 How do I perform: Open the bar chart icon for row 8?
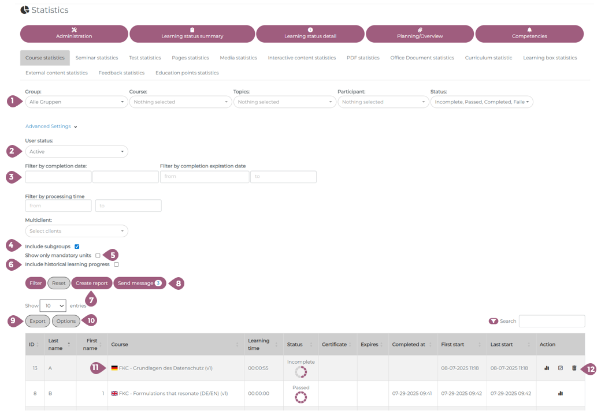560,393
